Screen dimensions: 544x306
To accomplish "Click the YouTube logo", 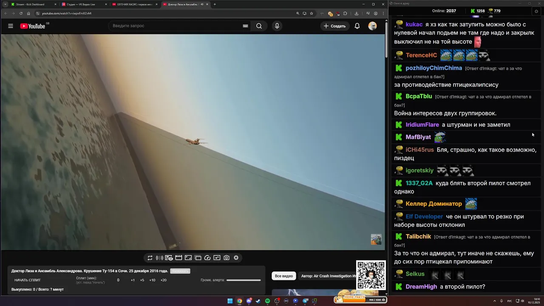I will click(33, 26).
